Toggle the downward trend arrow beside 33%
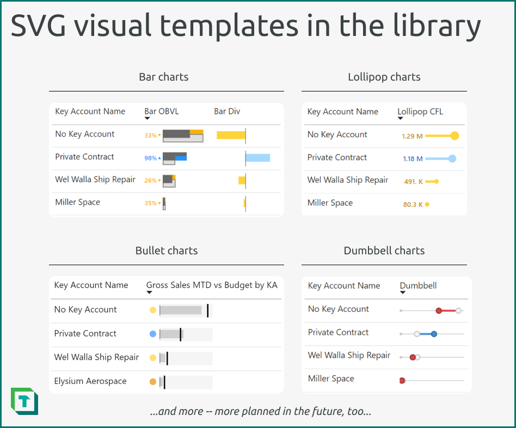 159,135
